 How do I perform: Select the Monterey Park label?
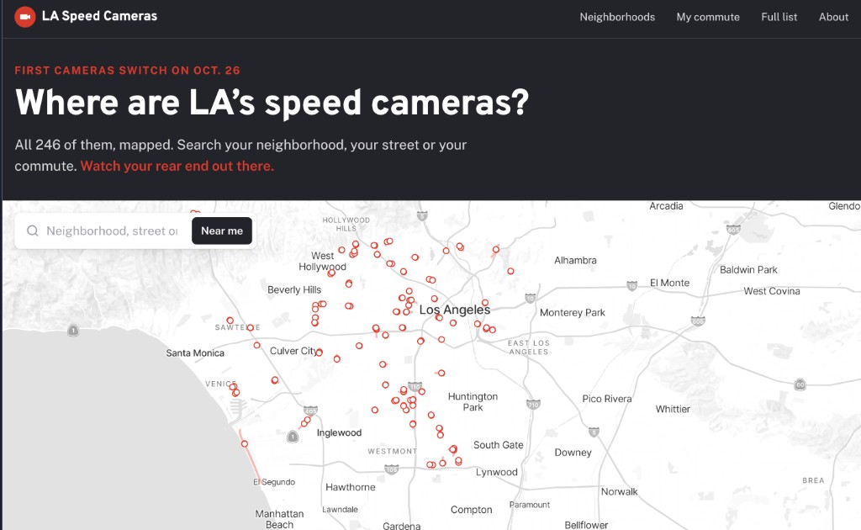pyautogui.click(x=572, y=312)
